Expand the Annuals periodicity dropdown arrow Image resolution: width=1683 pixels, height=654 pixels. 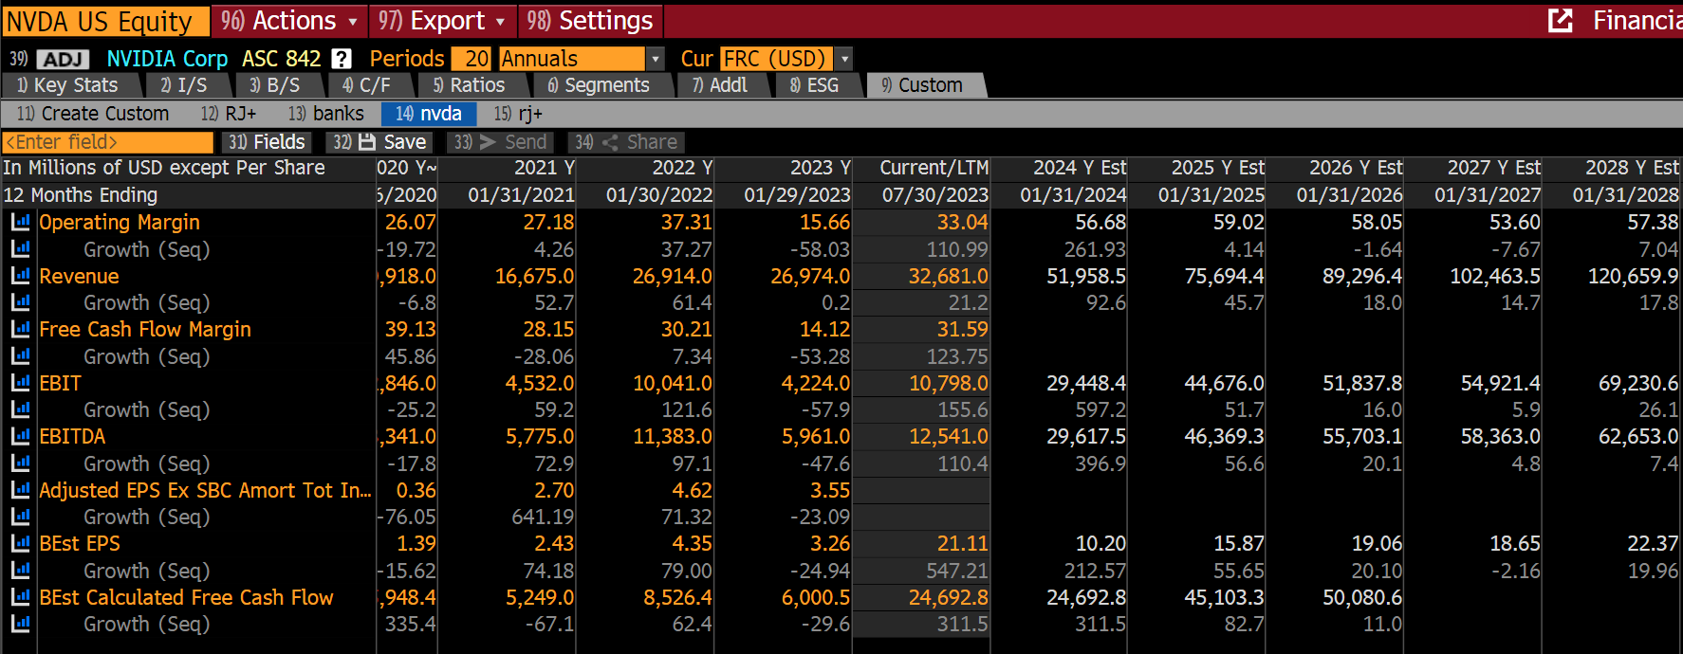point(655,59)
